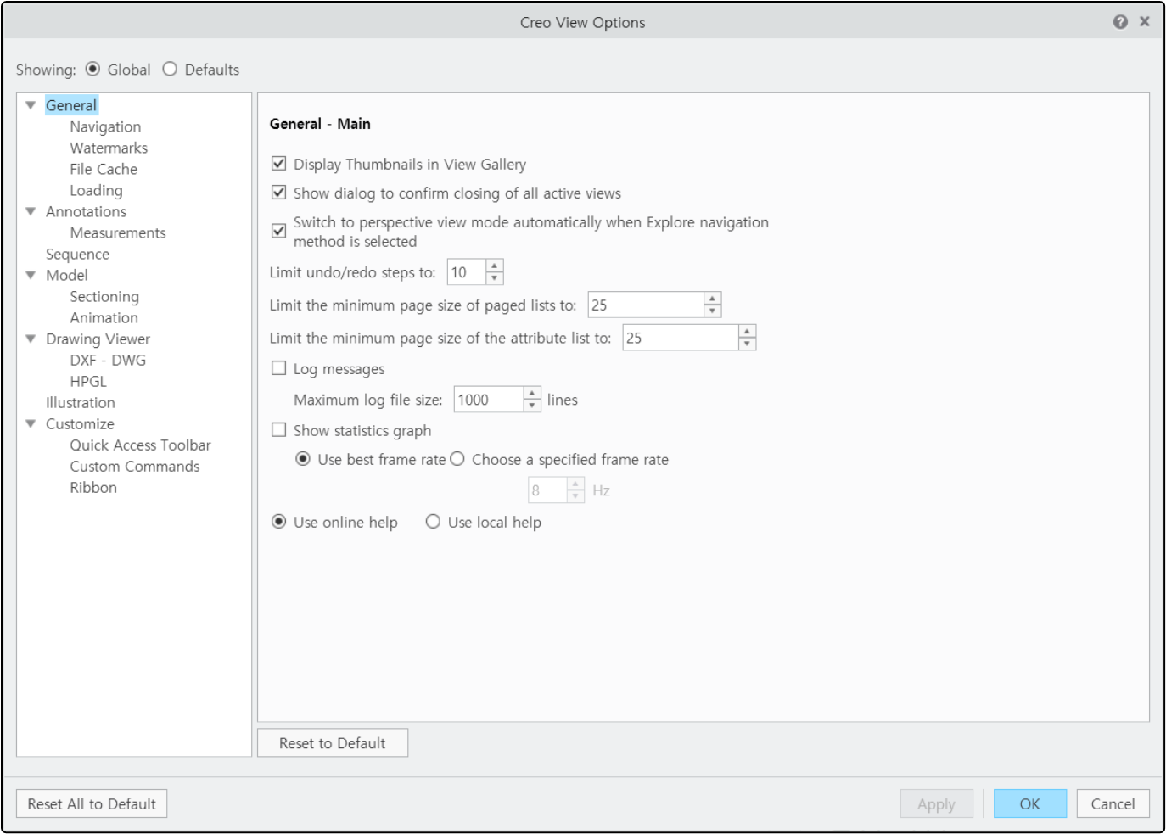
Task: Select General in the options tree
Action: pos(71,105)
